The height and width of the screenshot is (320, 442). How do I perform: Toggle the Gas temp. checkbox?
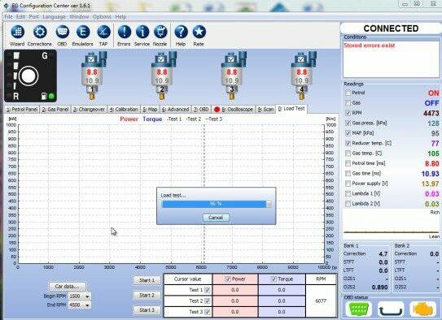[348, 154]
